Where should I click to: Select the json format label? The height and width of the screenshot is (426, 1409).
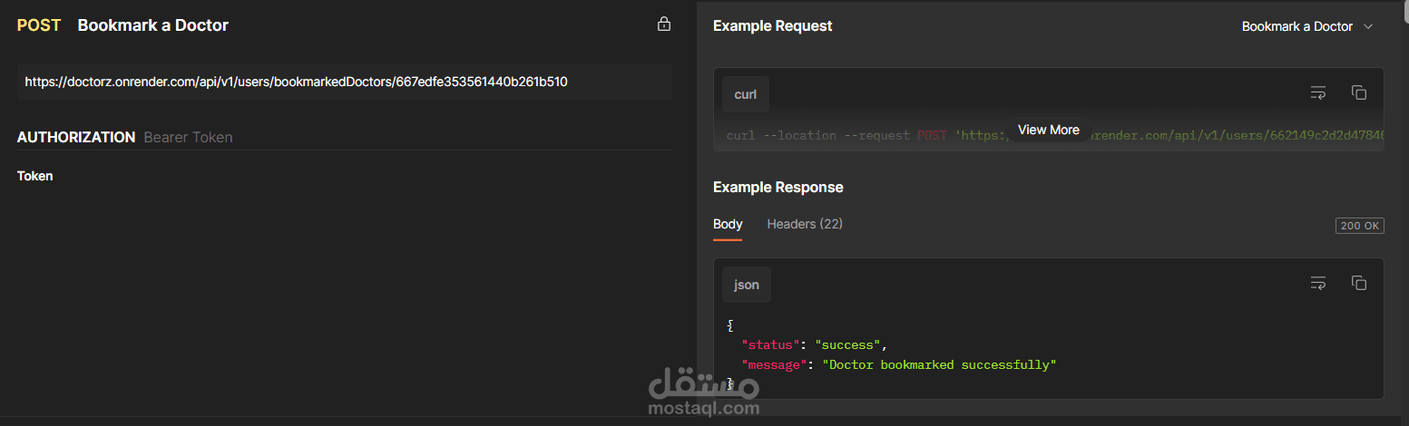point(747,285)
